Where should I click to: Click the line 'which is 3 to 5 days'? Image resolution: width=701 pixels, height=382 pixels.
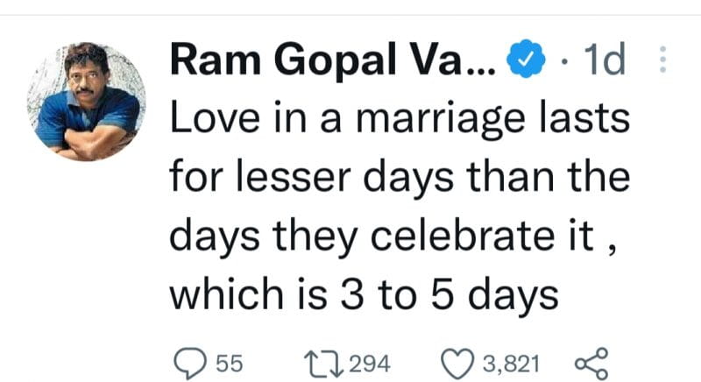tap(365, 295)
